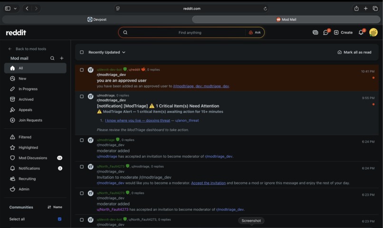Go forward with browser forward arrow
The image size is (383, 228).
coord(36,9)
